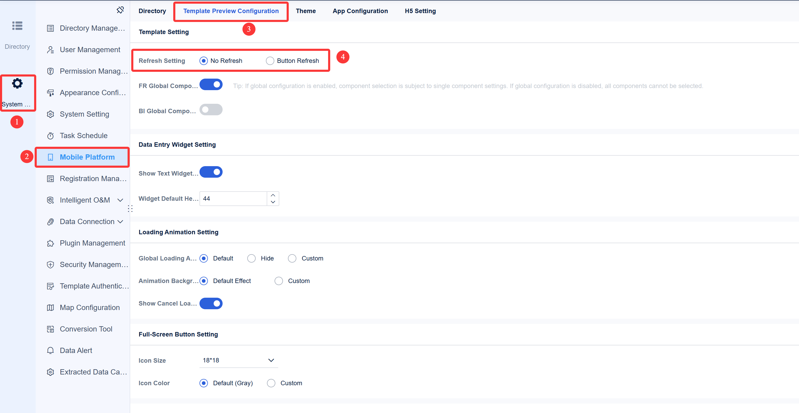
Task: Expand the Intelligent O&M submenu
Action: [120, 200]
